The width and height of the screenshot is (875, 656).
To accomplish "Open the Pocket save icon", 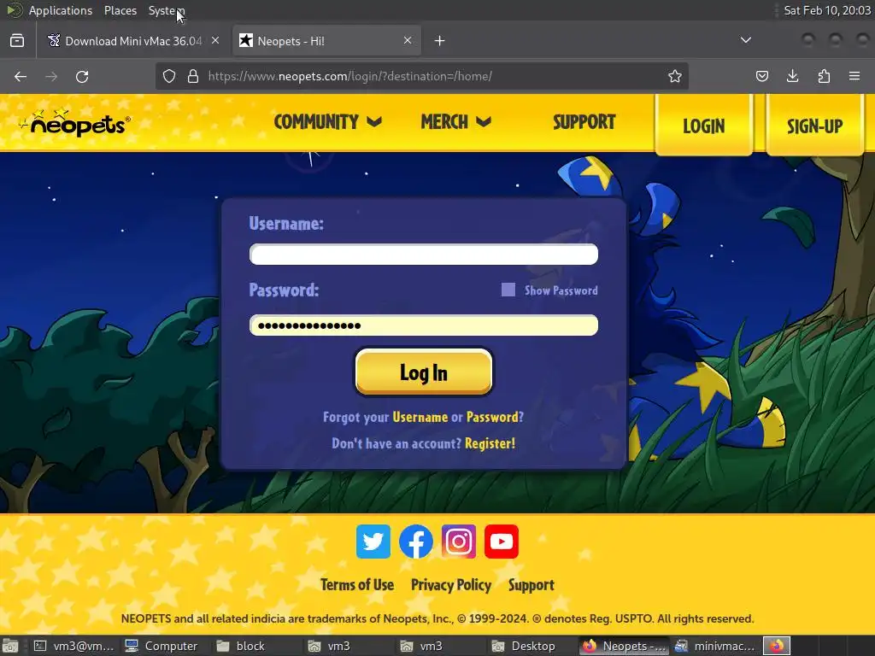I will 761,76.
